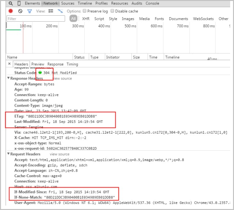Select the Last-Modified header value
This screenshot has height=210, width=234.
(73, 122)
